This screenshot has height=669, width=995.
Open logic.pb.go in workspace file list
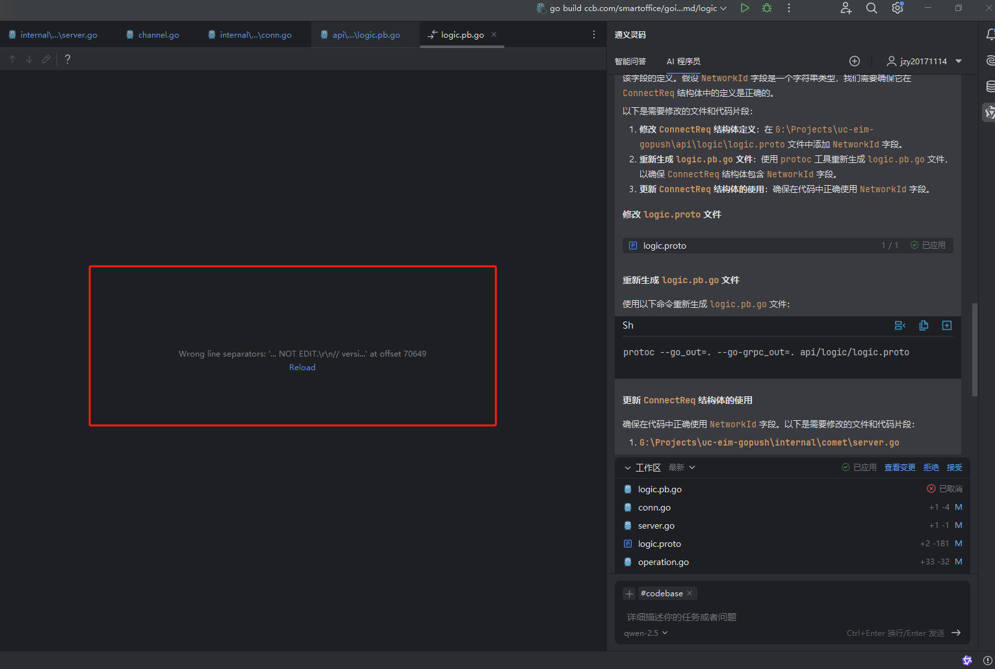tap(660, 490)
